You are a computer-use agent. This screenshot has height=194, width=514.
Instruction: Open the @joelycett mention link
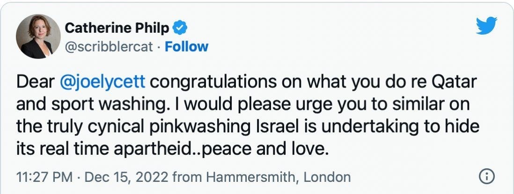[x=103, y=82]
